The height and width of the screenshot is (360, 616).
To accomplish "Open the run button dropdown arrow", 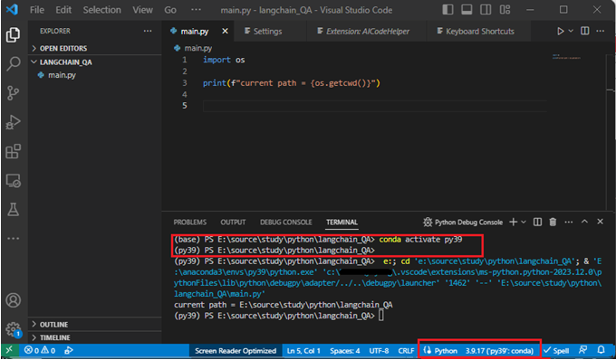I will pos(571,31).
